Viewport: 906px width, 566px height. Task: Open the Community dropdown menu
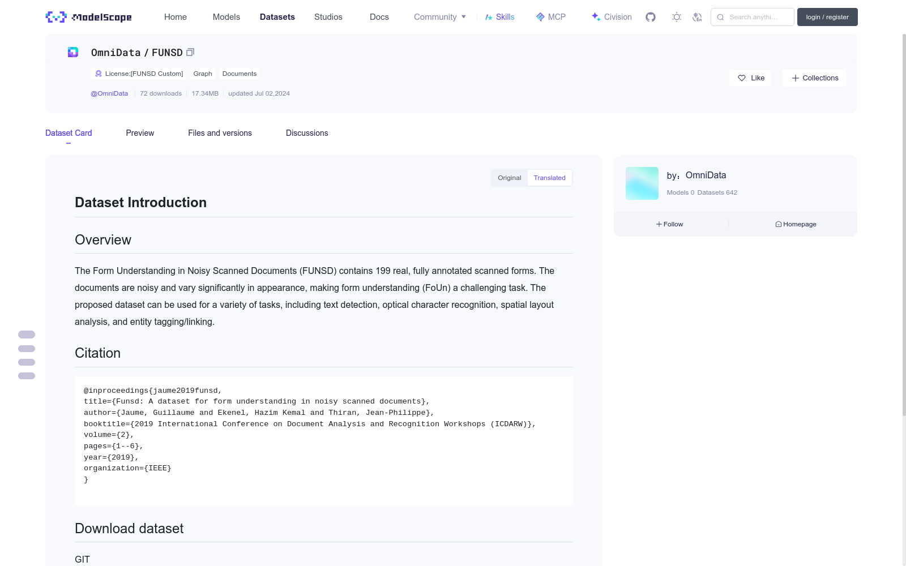440,17
